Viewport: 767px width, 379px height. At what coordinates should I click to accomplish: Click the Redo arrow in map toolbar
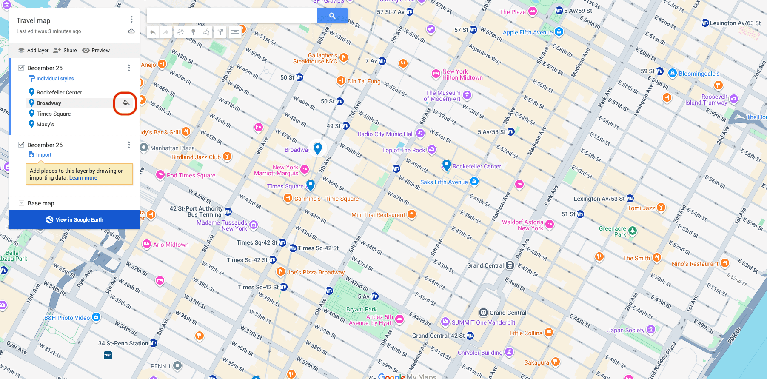tap(166, 32)
